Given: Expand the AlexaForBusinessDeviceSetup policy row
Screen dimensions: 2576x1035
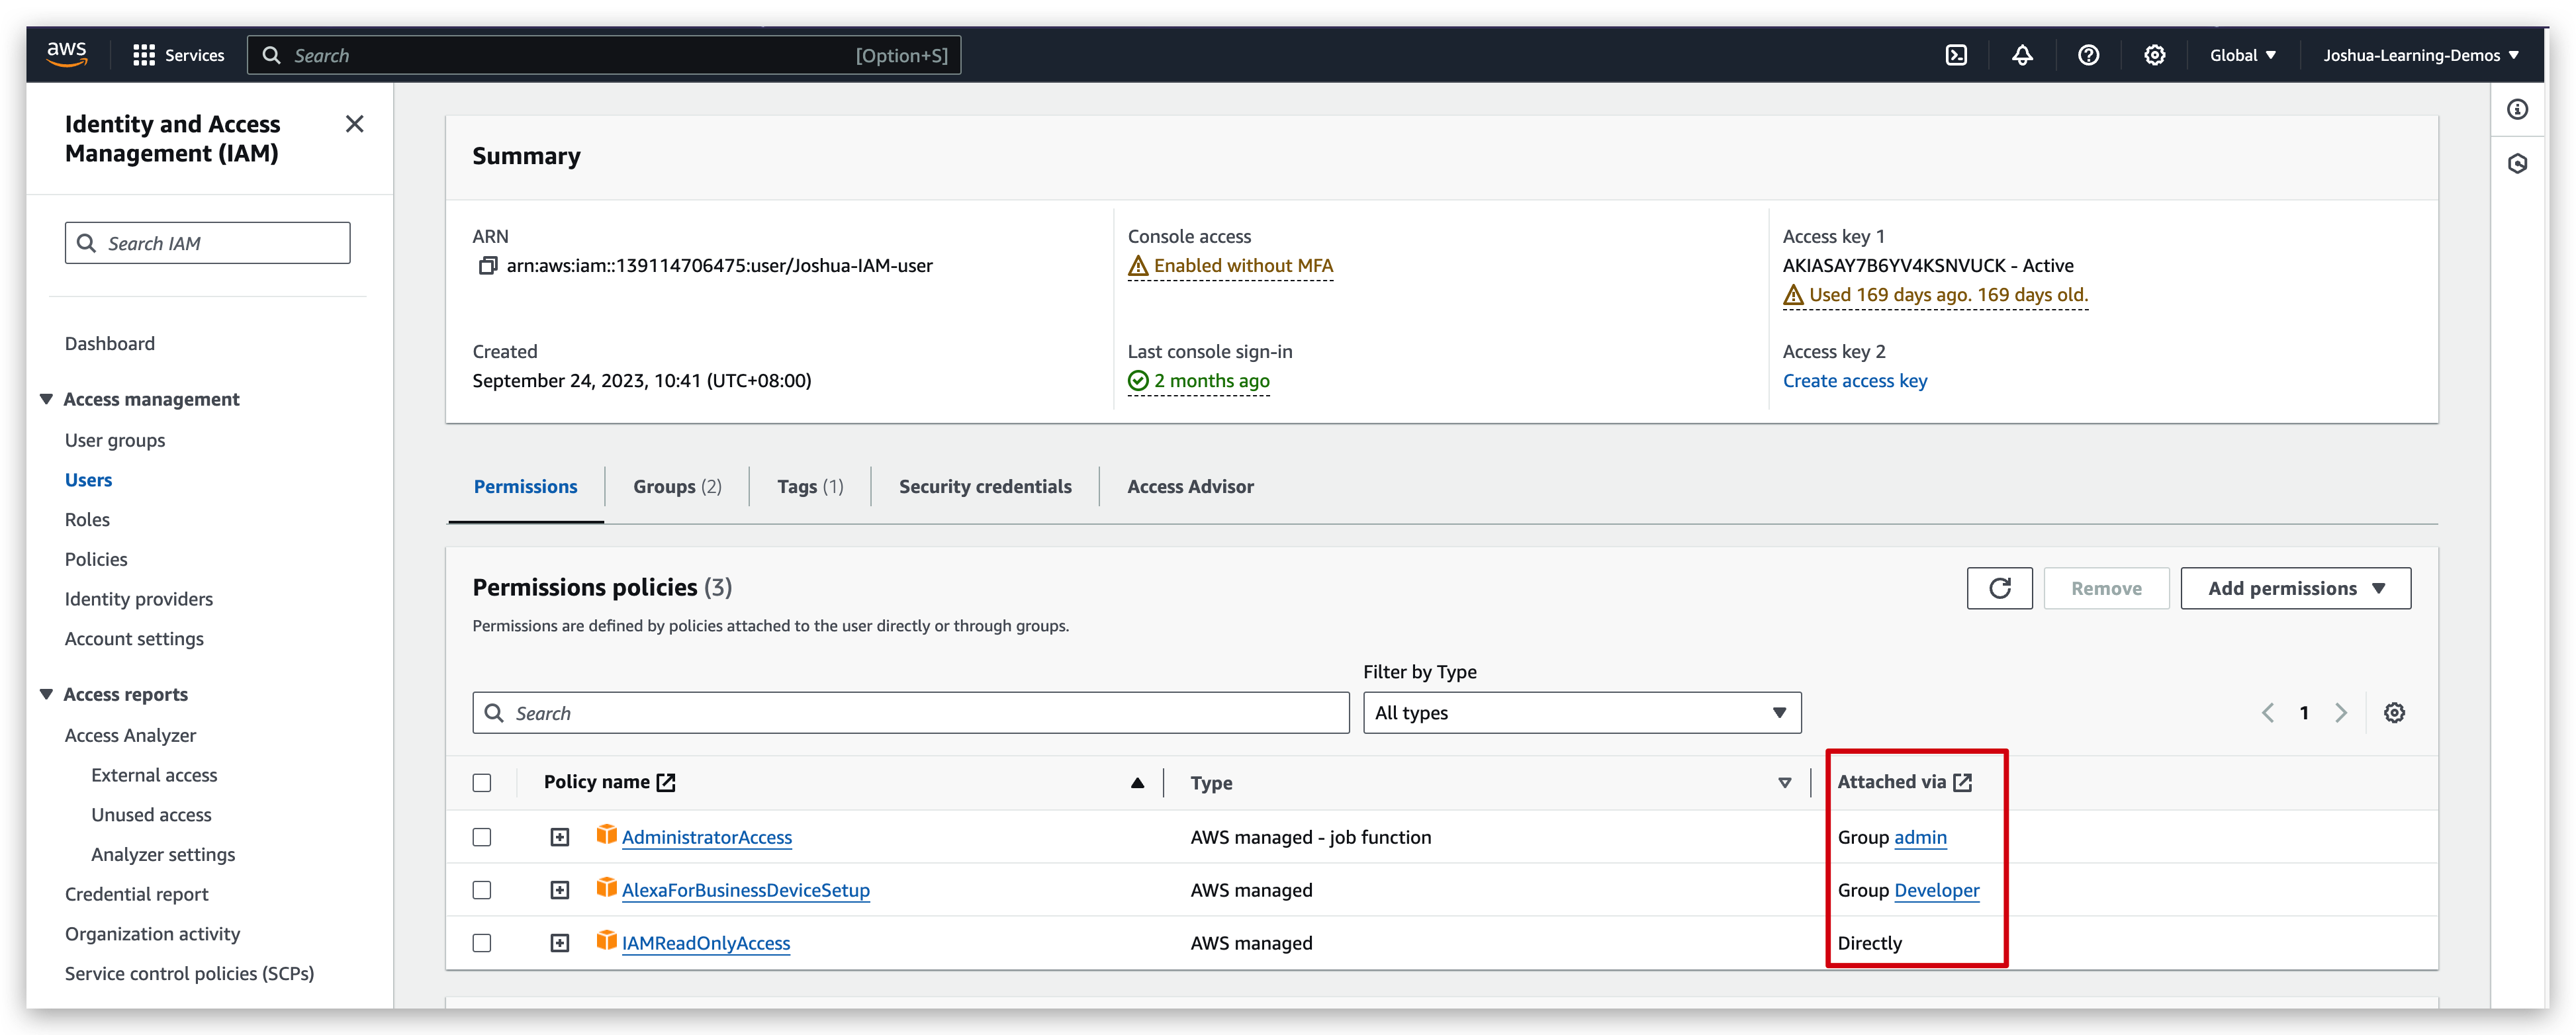Looking at the screenshot, I should [560, 890].
